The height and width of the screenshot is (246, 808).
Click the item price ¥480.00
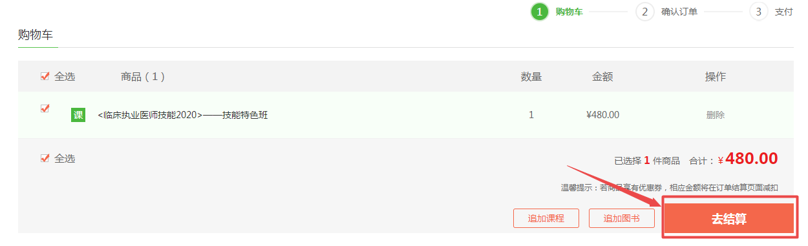pyautogui.click(x=602, y=115)
